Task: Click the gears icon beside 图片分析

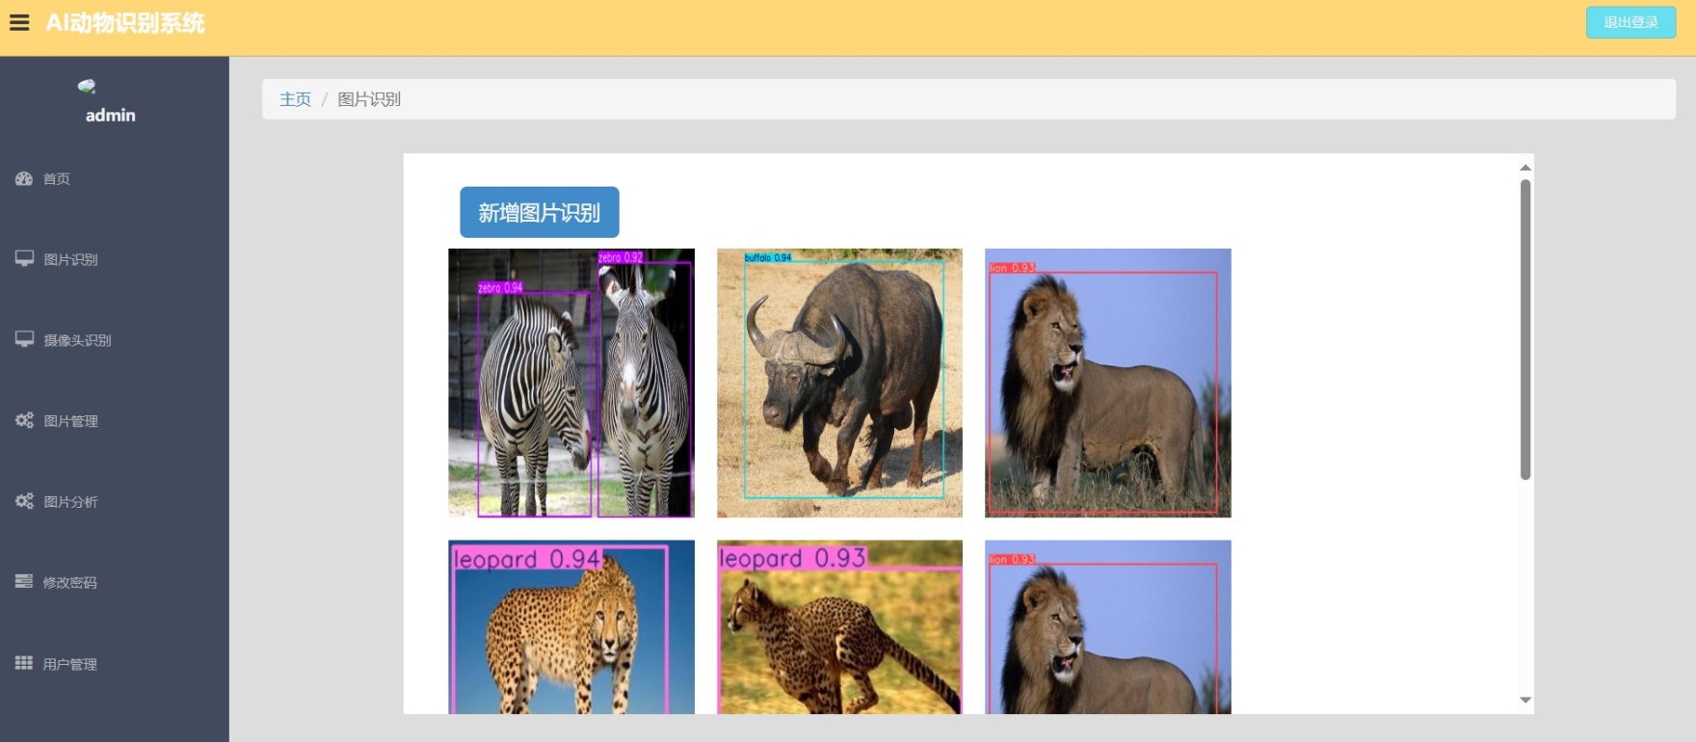Action: [24, 501]
